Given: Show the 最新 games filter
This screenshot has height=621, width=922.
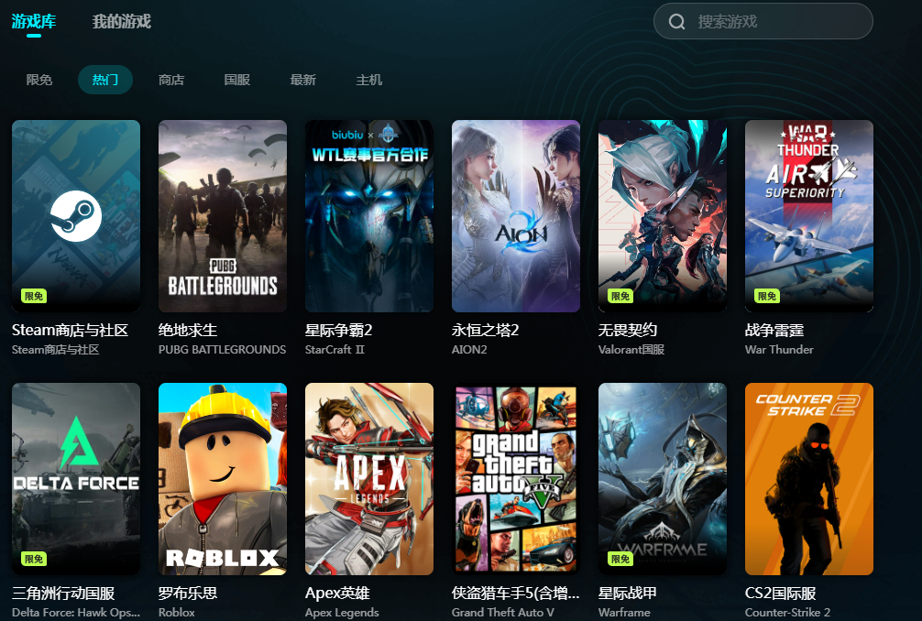Looking at the screenshot, I should click(302, 80).
